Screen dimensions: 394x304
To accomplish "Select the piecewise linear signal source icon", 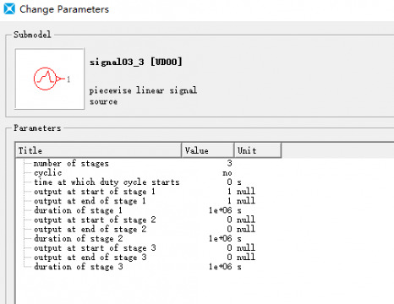I will (50, 79).
